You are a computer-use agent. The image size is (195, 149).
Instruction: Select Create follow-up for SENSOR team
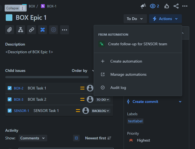pos(138,44)
